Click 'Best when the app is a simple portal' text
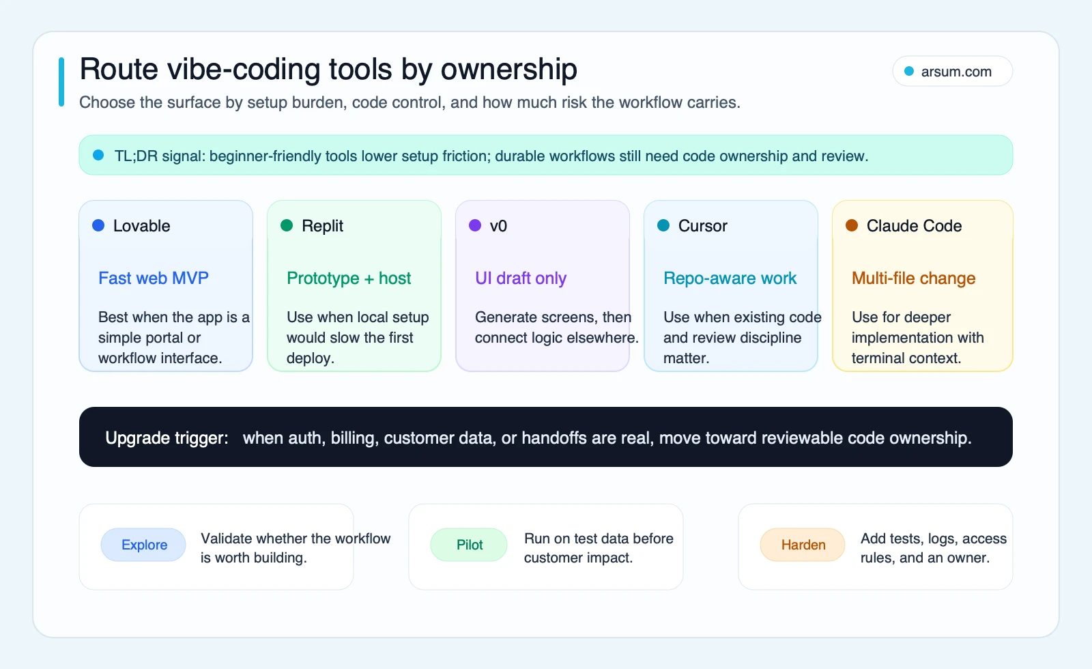1092x669 pixels. pyautogui.click(x=174, y=337)
